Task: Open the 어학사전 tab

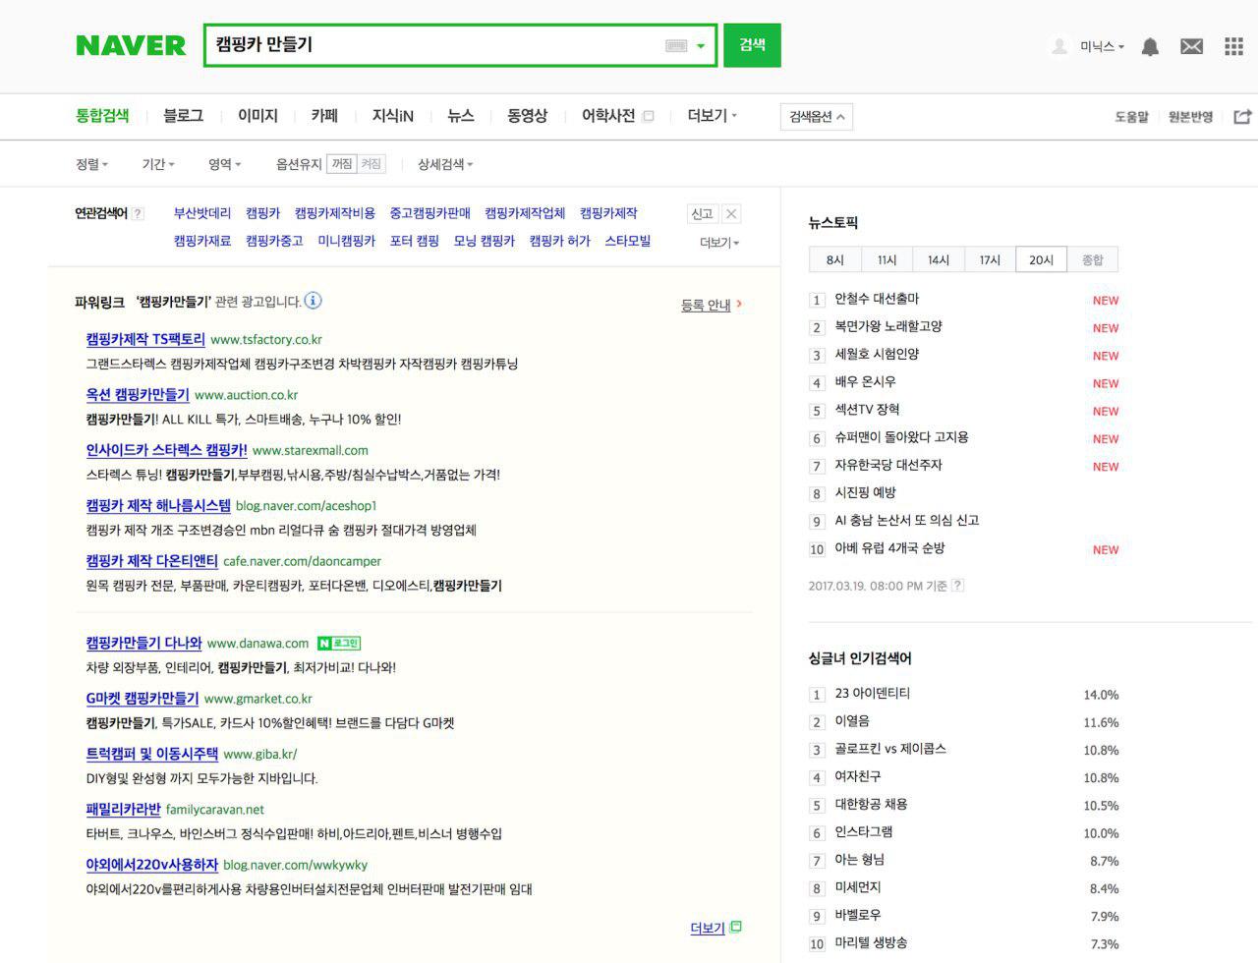Action: coord(608,116)
